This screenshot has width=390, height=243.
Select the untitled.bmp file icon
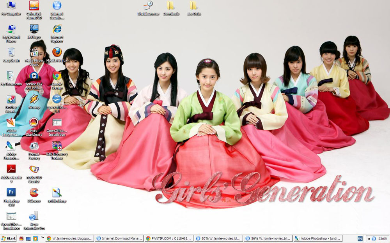pyautogui.click(x=57, y=196)
